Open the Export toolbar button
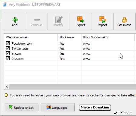The width and height of the screenshot is (136, 116). [81, 21]
